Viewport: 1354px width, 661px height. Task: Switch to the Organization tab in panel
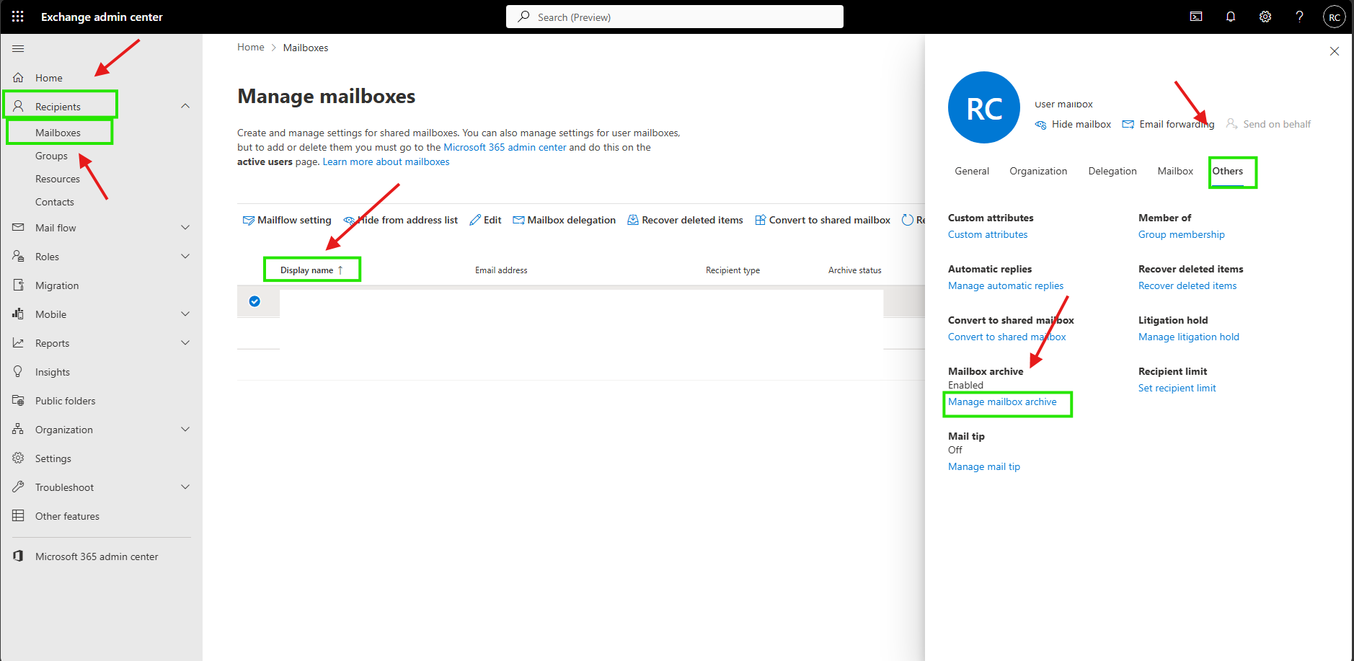(x=1038, y=171)
